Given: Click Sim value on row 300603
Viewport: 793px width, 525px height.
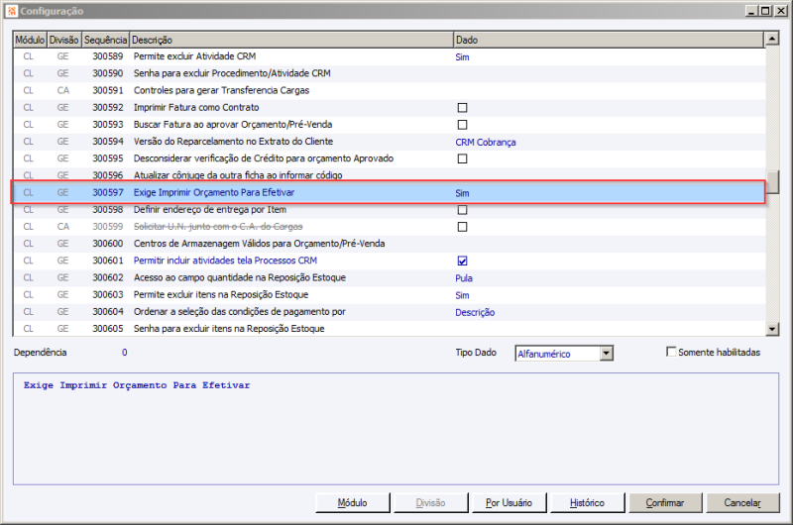Looking at the screenshot, I should click(462, 295).
